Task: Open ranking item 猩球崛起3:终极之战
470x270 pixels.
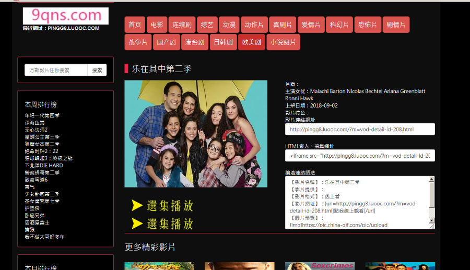Action: (x=49, y=158)
